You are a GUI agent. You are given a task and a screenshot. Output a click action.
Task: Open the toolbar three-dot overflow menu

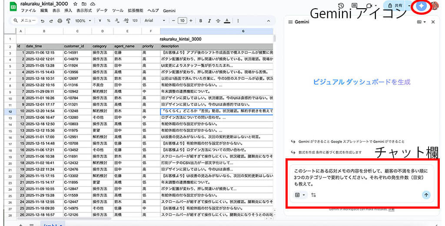[238, 21]
